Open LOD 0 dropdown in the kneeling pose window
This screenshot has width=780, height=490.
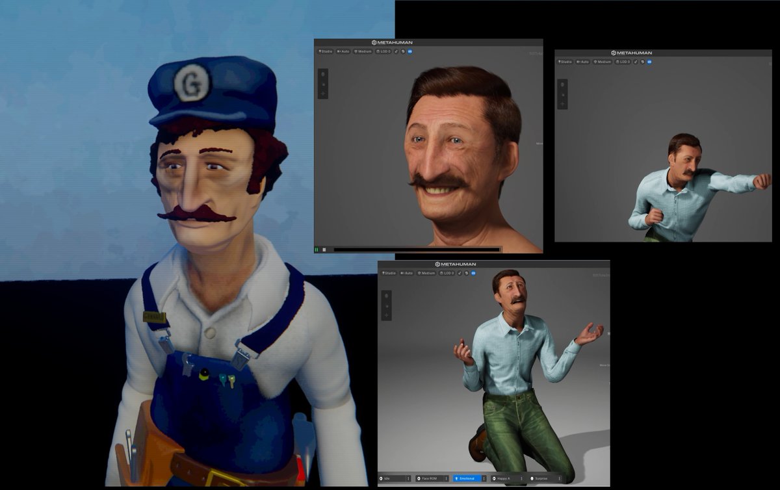pyautogui.click(x=447, y=273)
